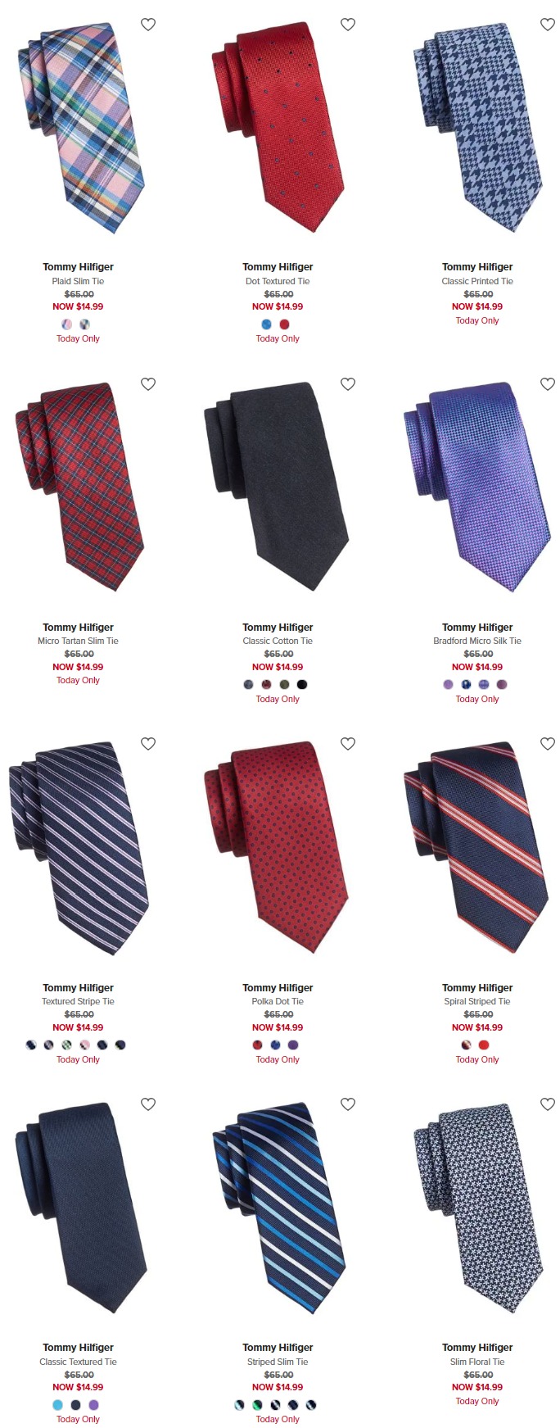Add Classic Printed Tie to favorites heart
The image size is (560, 1428).
click(x=548, y=25)
